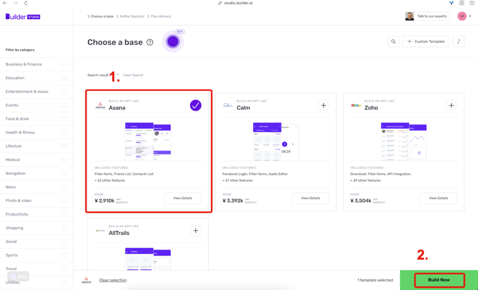
Task: Open the browser reader list icon
Action: [x=462, y=3]
